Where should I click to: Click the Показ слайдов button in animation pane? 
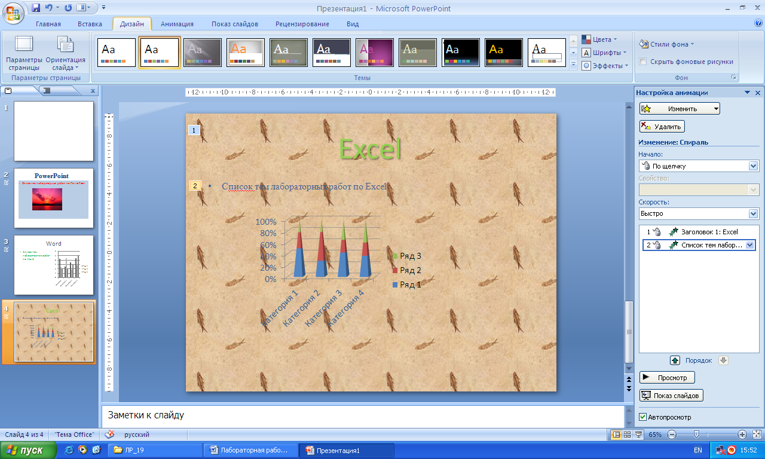671,396
